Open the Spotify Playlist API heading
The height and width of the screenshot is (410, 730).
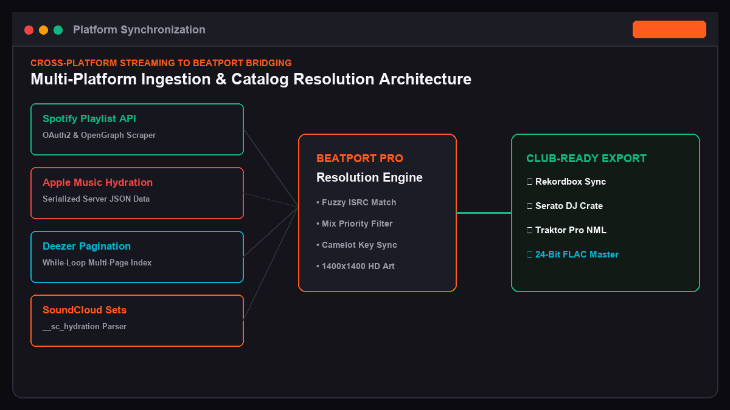pyautogui.click(x=89, y=118)
